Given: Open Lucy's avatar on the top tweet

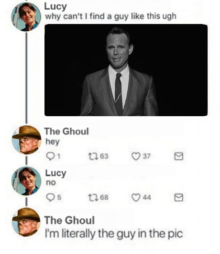Looking at the screenshot, I should pyautogui.click(x=26, y=17).
